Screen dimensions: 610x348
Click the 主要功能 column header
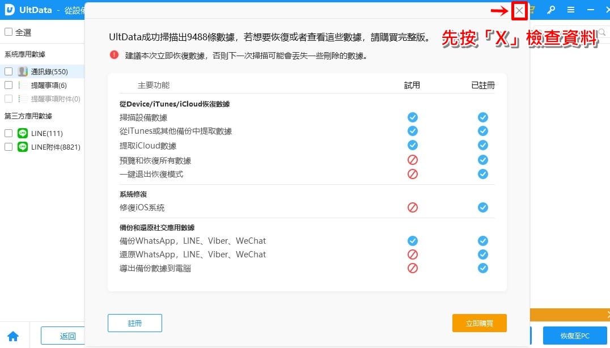pos(154,85)
